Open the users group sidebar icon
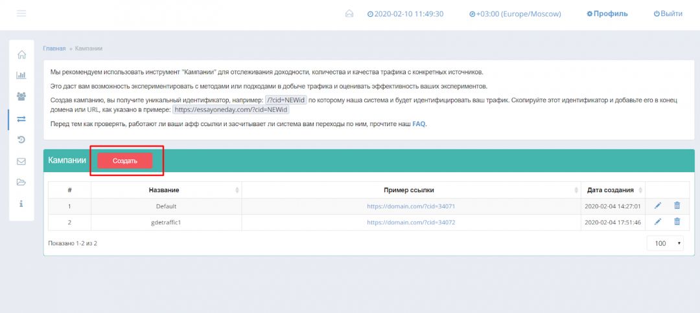The height and width of the screenshot is (313, 700). tap(21, 96)
